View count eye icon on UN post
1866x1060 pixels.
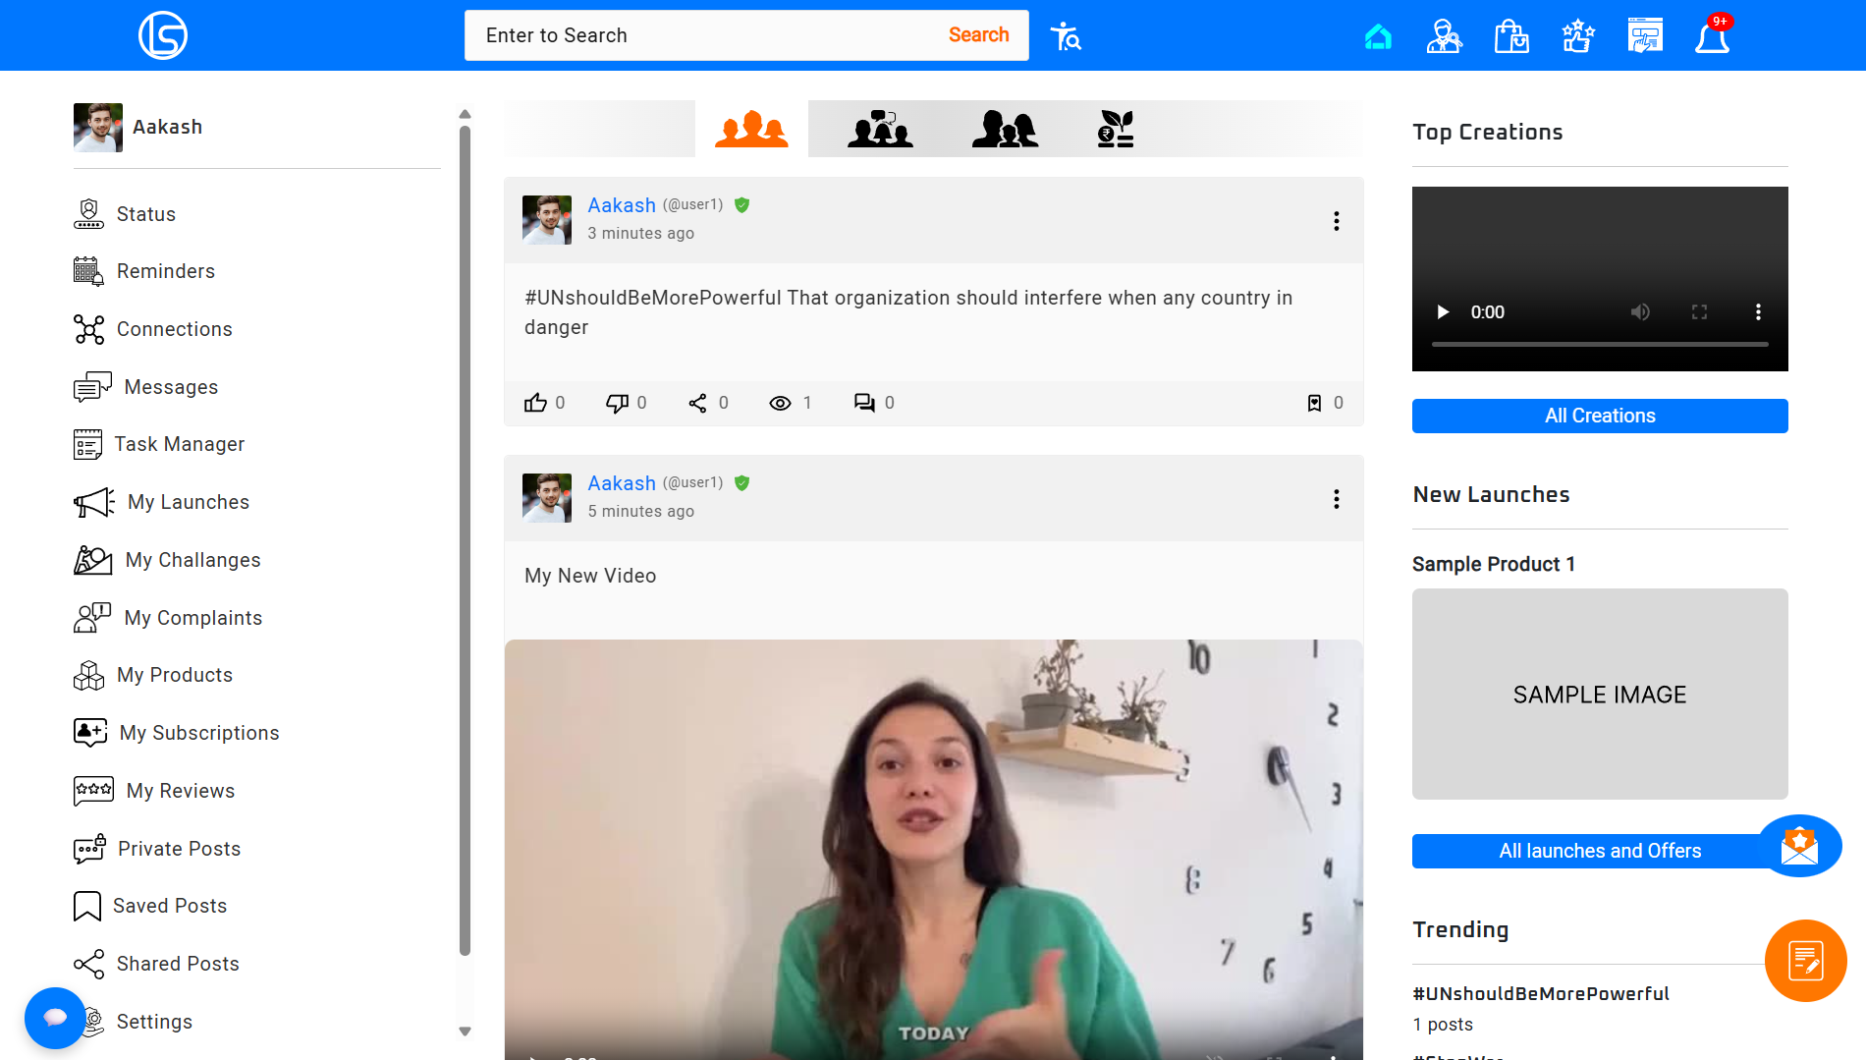coord(780,403)
